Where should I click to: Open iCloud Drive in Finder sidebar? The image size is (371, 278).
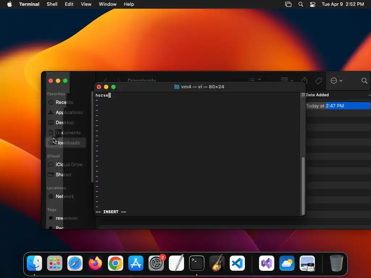66,164
